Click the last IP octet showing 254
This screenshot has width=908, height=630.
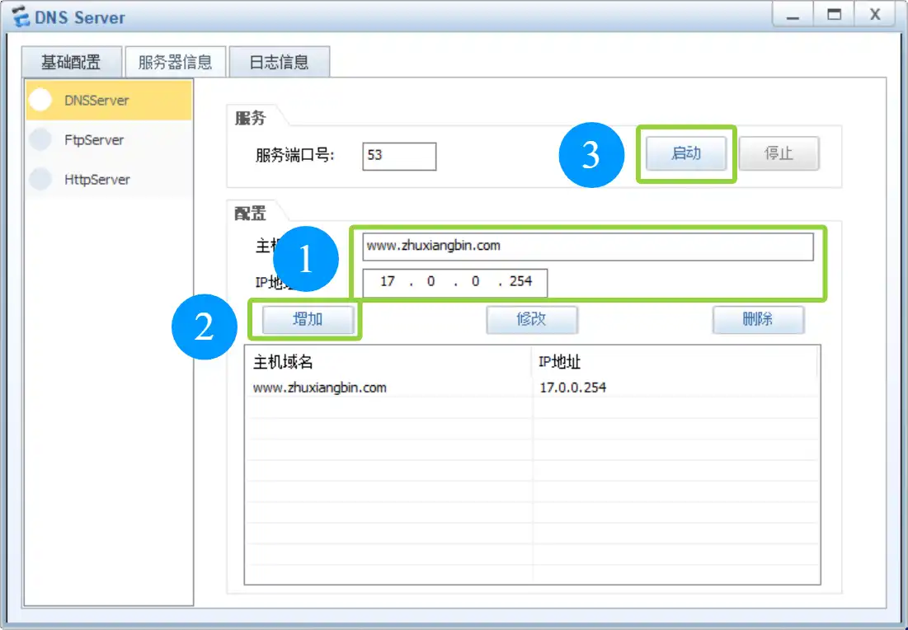point(521,282)
